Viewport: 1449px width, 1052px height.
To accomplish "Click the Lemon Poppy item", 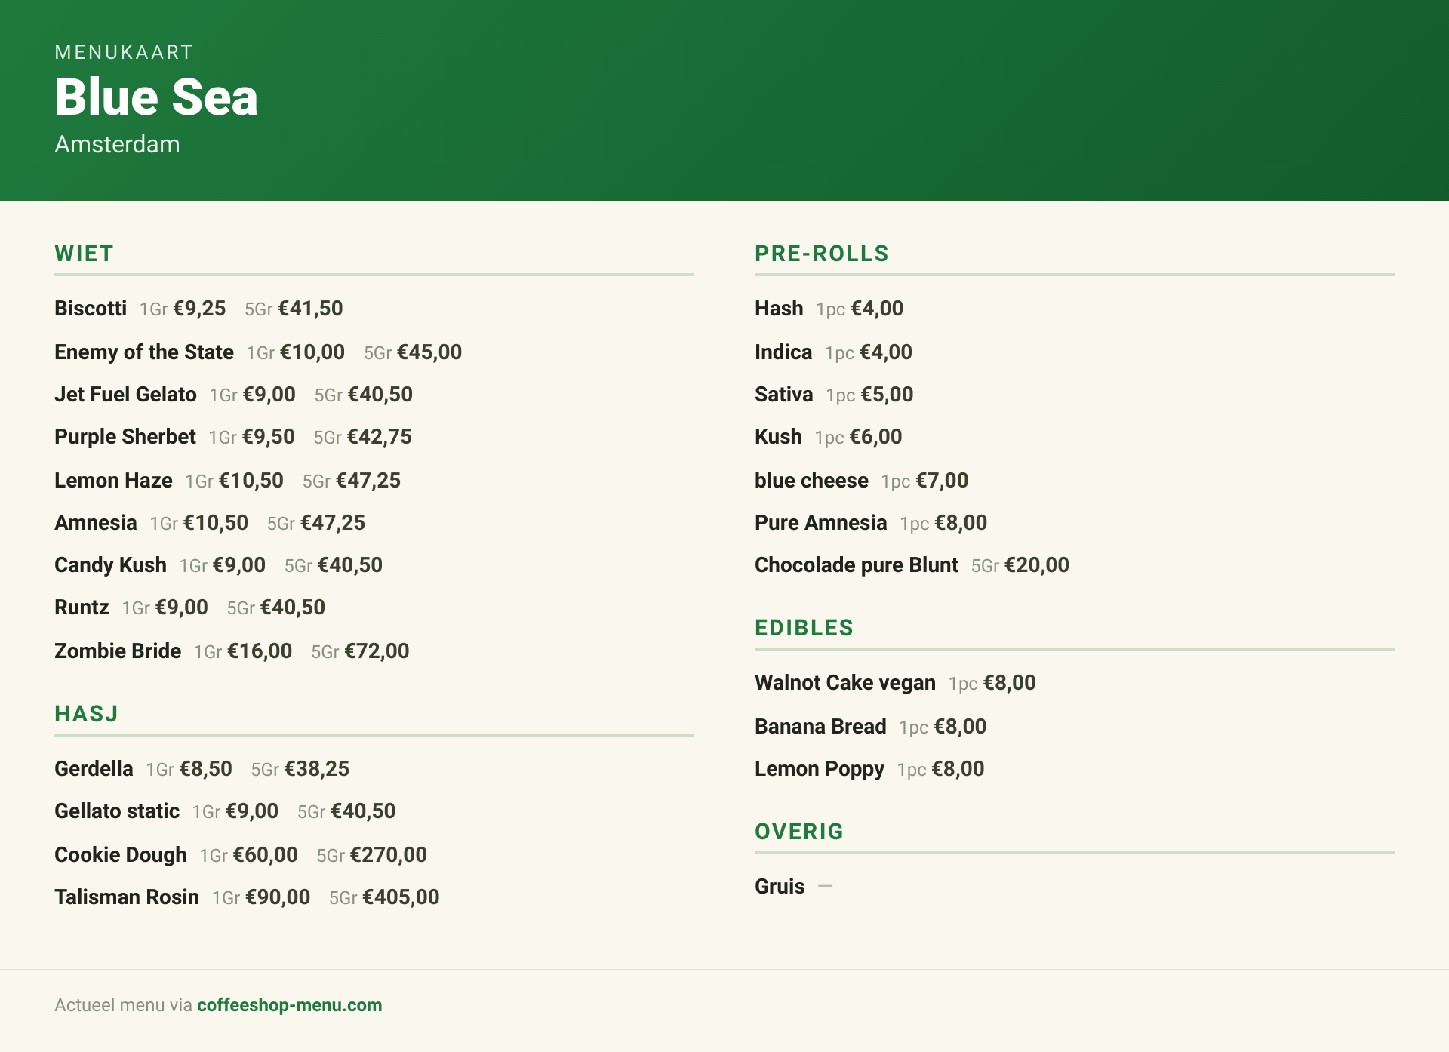I will (820, 769).
